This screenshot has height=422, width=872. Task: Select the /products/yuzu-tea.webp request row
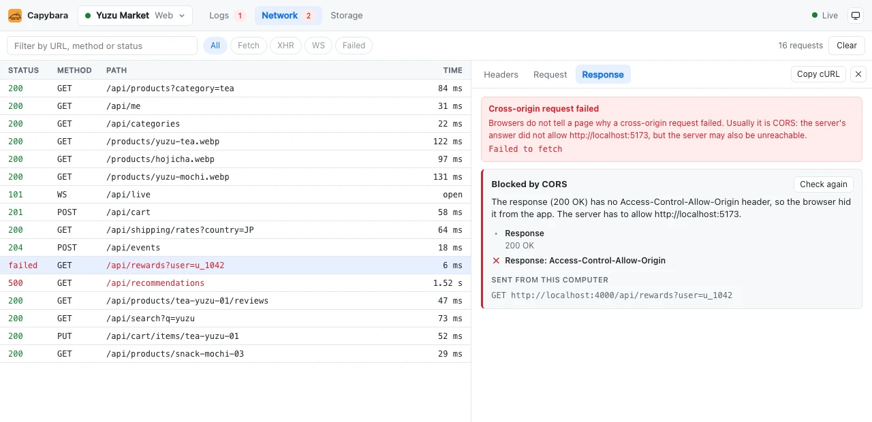[235, 142]
